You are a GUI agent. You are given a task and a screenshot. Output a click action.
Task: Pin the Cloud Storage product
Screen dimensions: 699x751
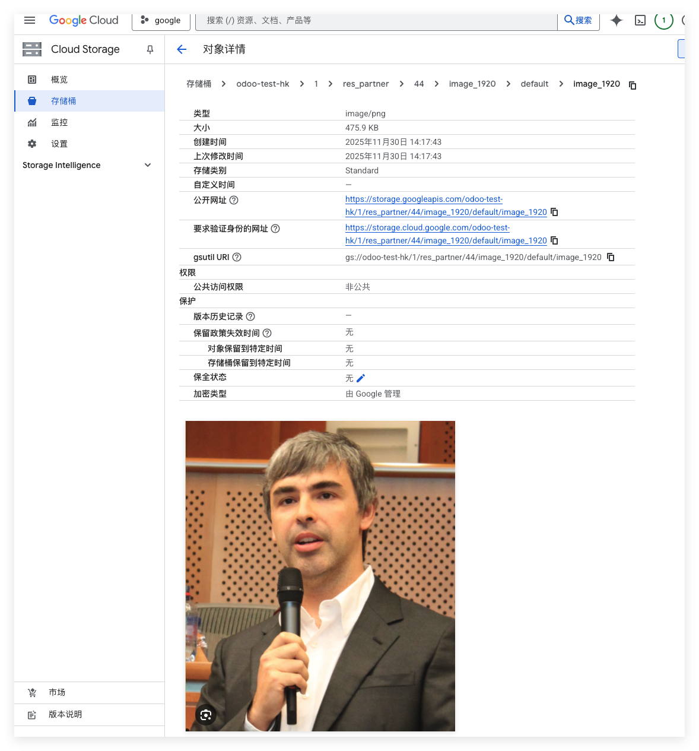pos(150,49)
